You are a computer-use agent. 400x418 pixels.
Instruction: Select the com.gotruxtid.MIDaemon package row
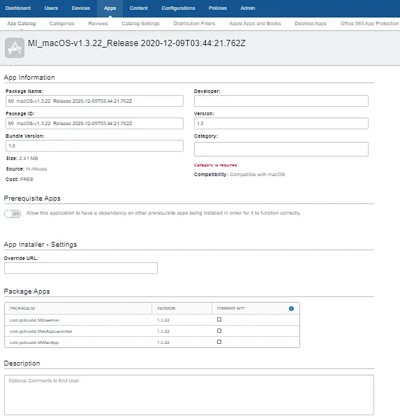[x=152, y=320]
